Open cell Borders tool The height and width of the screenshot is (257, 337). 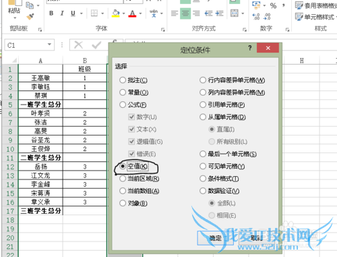pyautogui.click(x=94, y=13)
